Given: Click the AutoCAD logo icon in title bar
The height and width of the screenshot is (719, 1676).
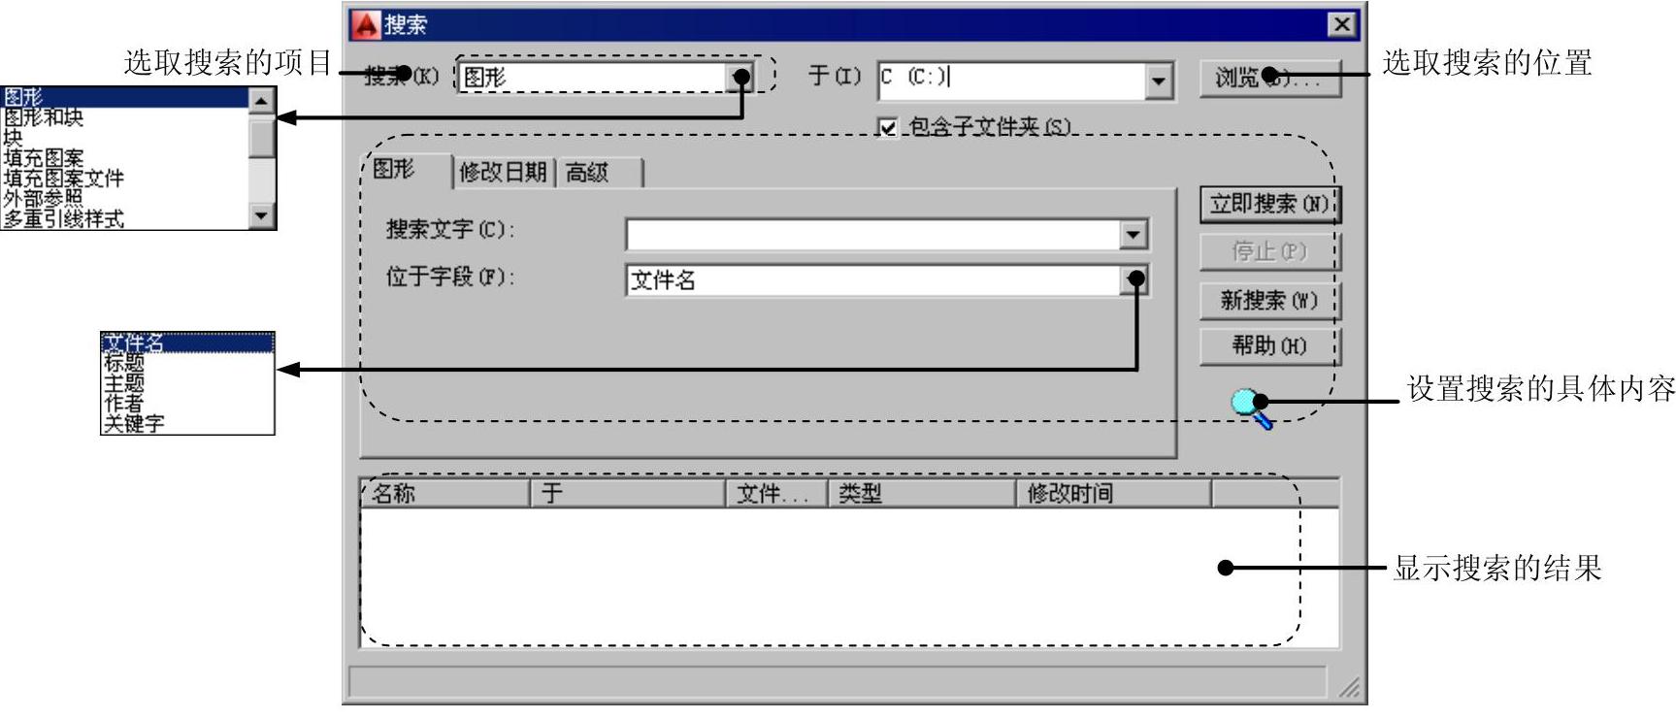Looking at the screenshot, I should tap(366, 24).
